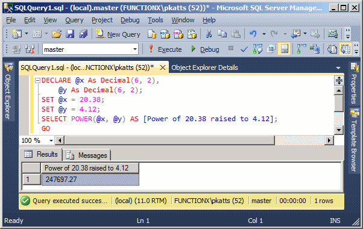
Task: Open the master database dropdown
Action: pyautogui.click(x=135, y=49)
